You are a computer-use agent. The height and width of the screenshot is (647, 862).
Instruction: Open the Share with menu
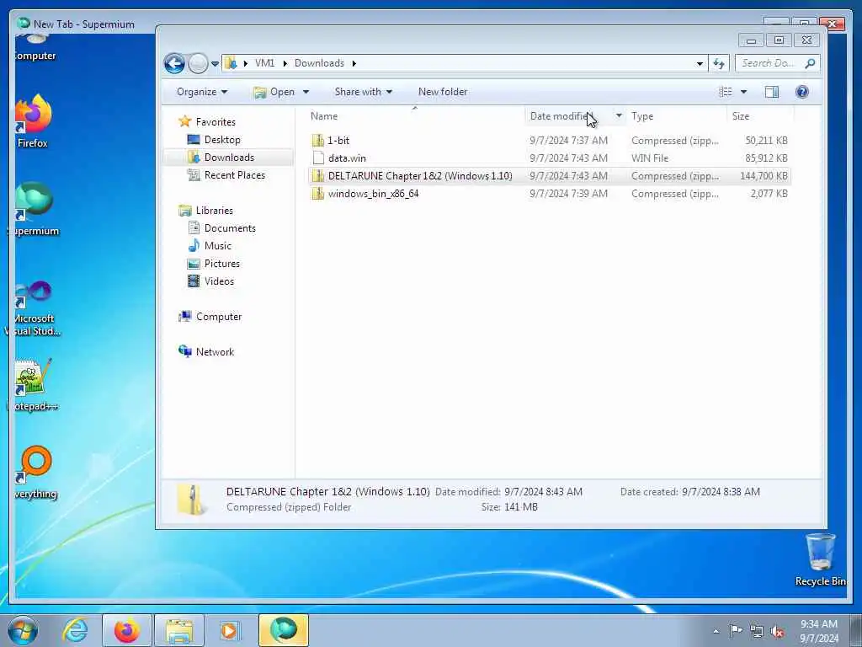[x=364, y=92]
